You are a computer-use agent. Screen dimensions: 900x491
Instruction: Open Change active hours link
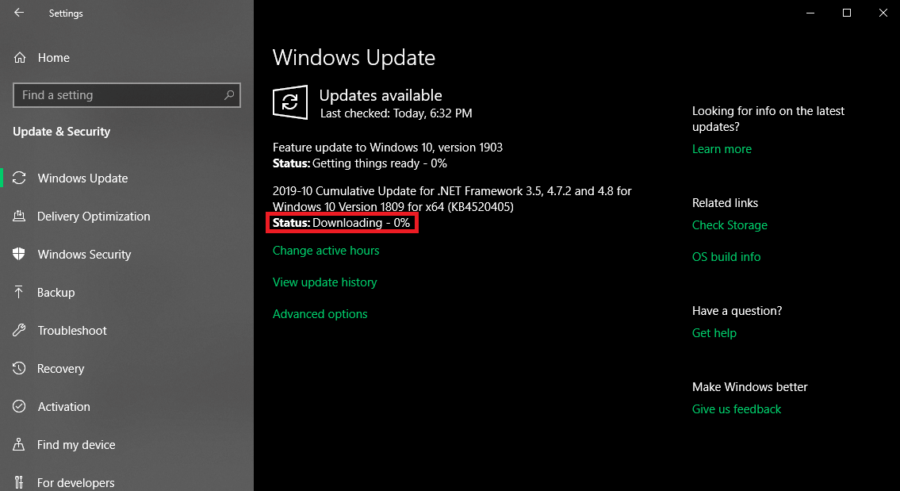[x=326, y=251]
